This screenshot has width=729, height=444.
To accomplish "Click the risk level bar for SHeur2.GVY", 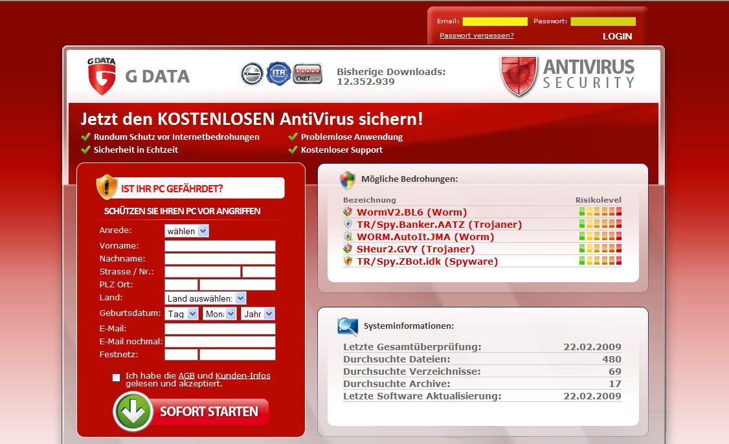I will click(x=600, y=249).
